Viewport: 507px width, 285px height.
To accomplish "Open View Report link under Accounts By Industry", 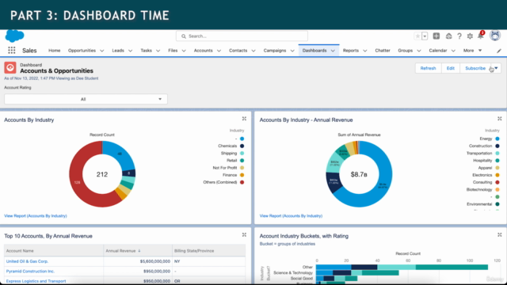I will 36,216.
